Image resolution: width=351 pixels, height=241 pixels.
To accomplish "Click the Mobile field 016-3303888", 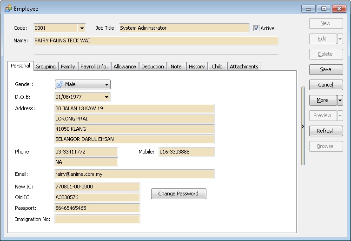I will click(x=186, y=152).
